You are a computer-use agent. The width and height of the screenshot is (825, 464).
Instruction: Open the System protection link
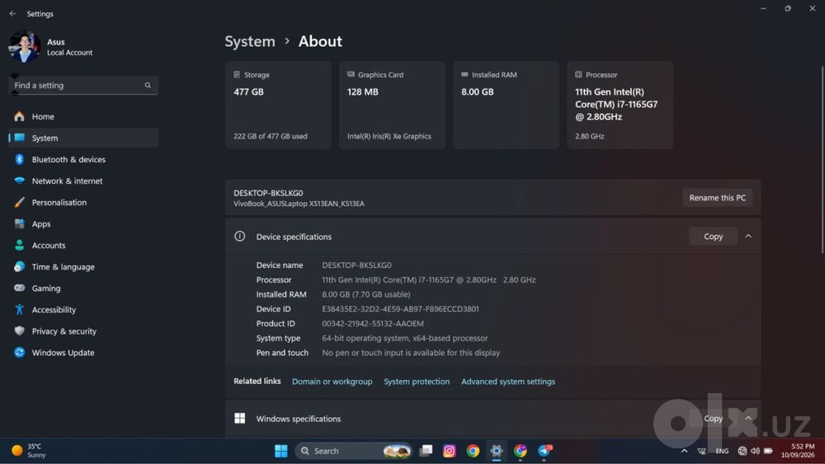(417, 382)
